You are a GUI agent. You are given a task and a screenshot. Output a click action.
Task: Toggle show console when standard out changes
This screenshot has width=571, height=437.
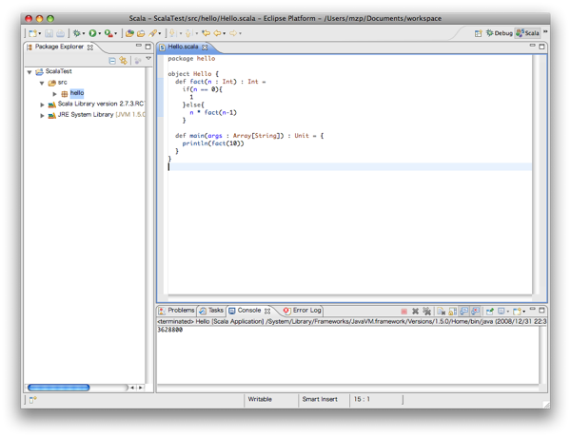pyautogui.click(x=464, y=312)
